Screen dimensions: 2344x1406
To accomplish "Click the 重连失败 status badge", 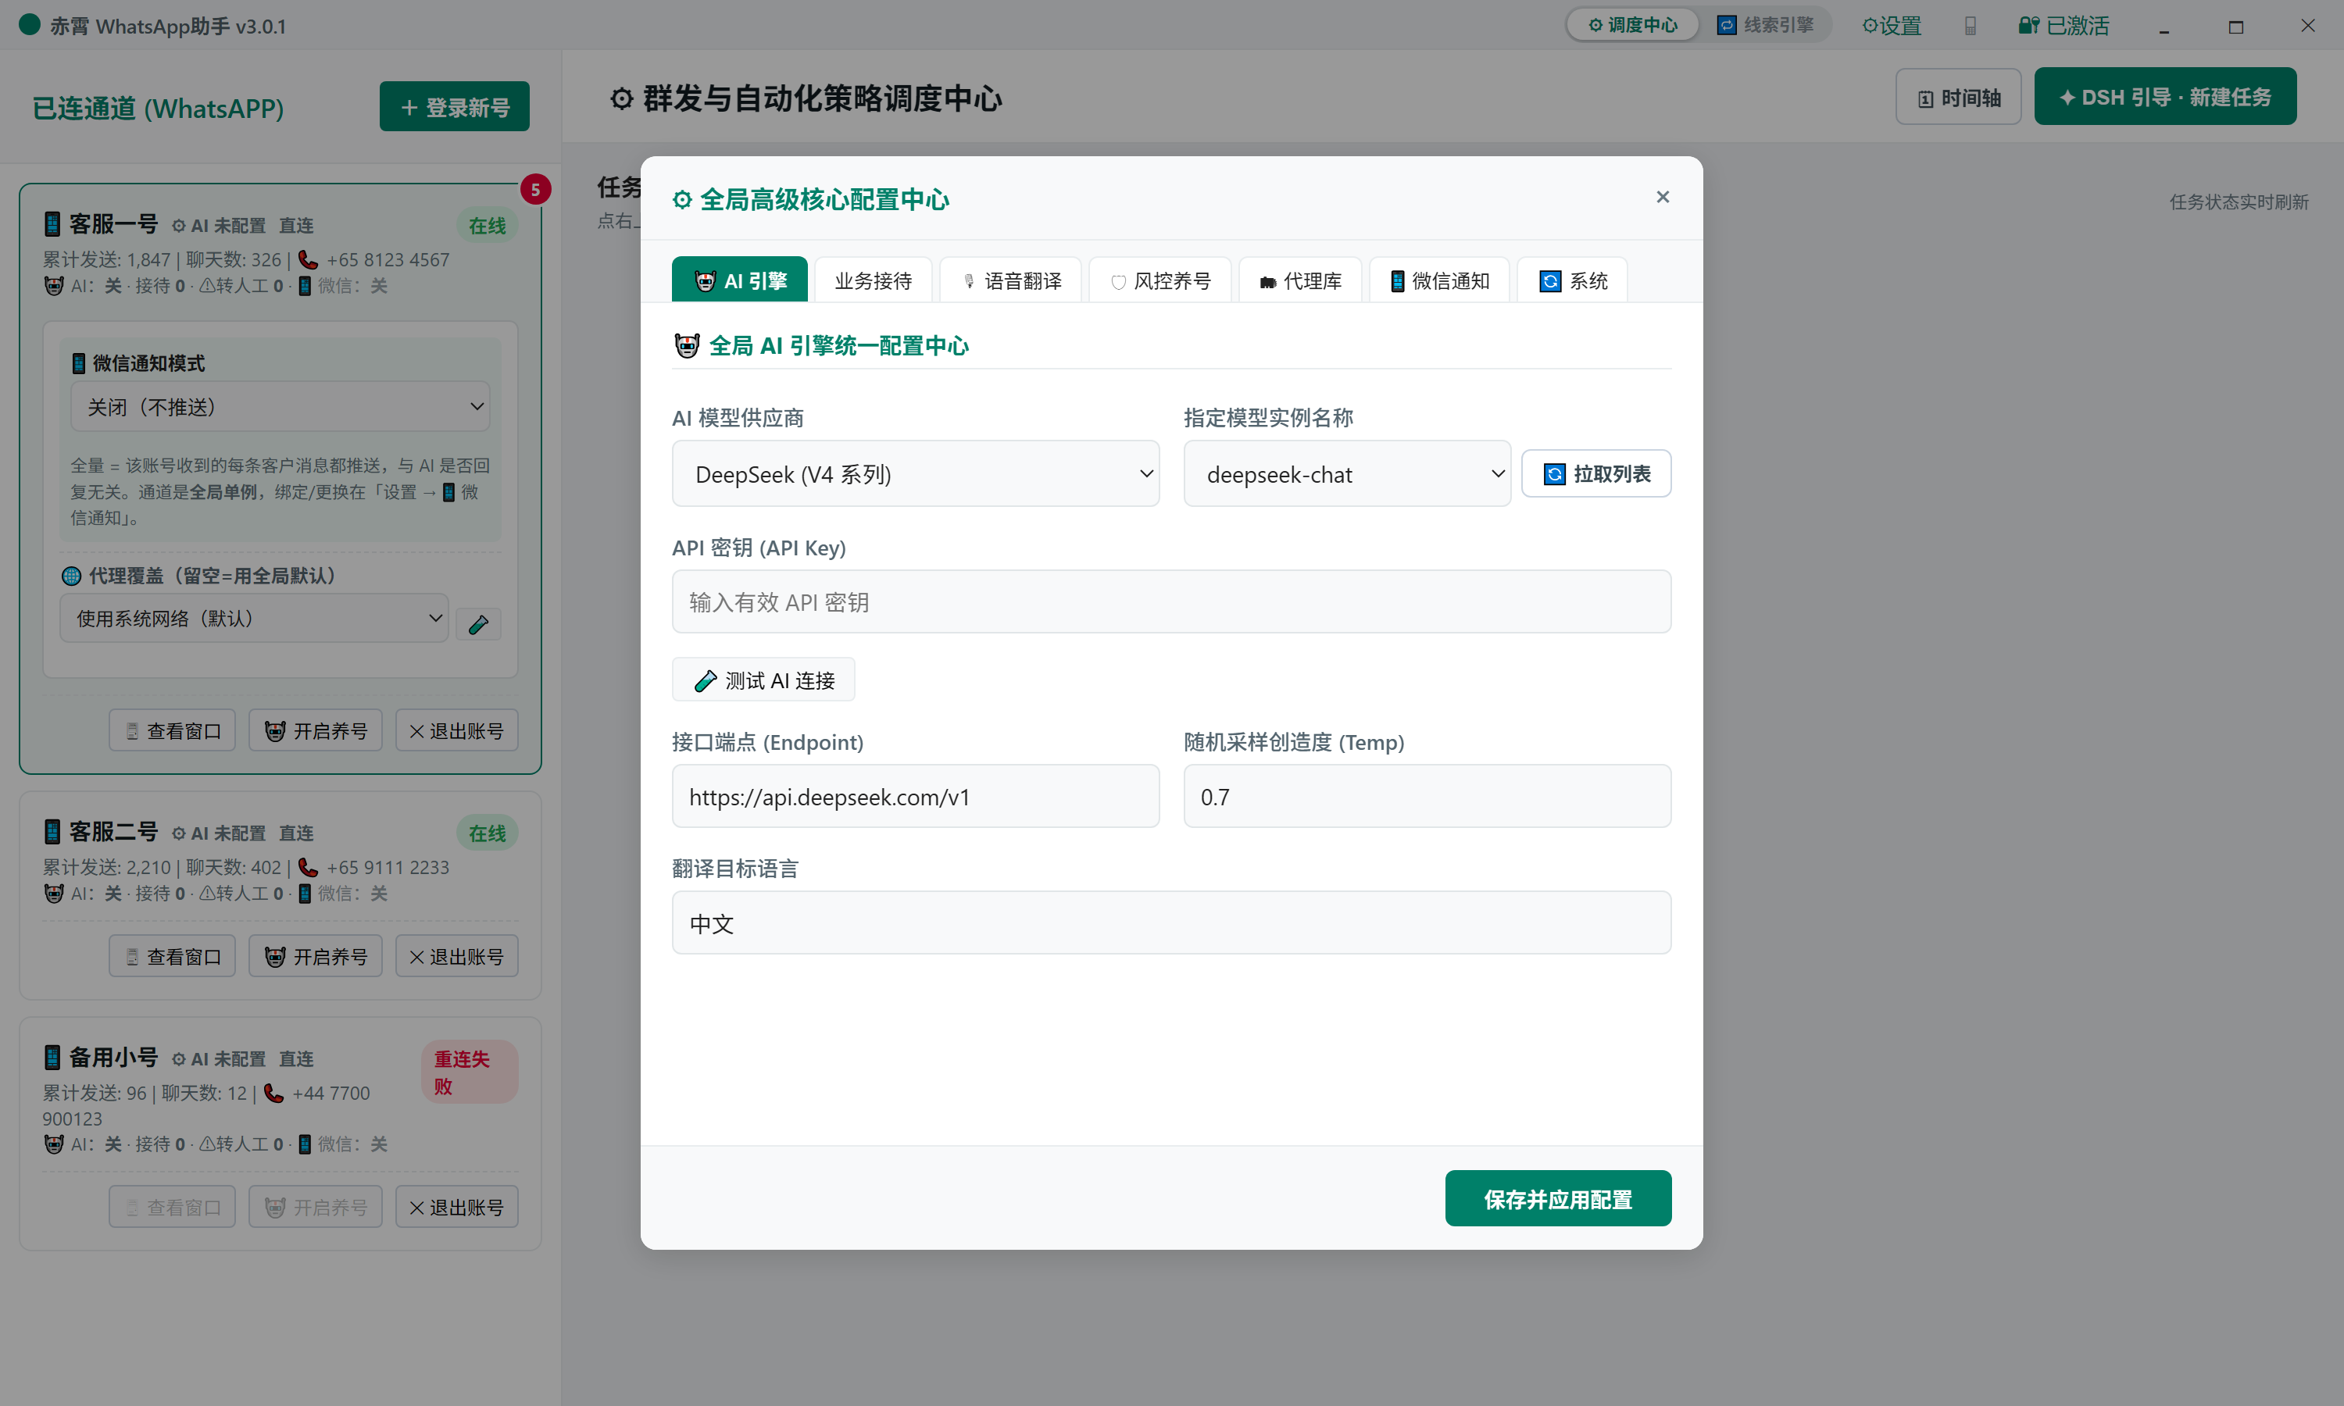I will pos(469,1072).
